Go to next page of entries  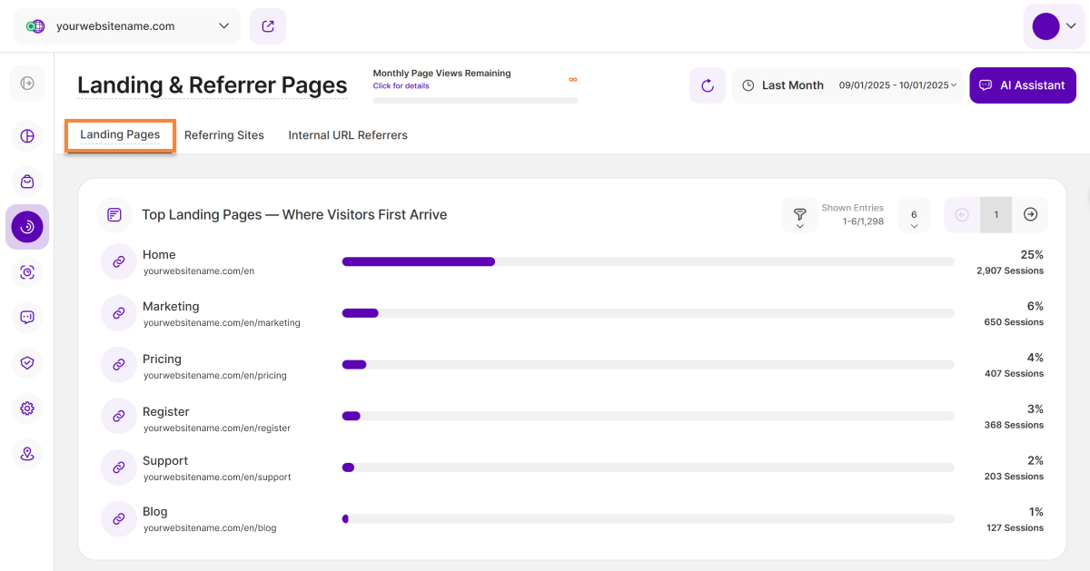(x=1030, y=215)
